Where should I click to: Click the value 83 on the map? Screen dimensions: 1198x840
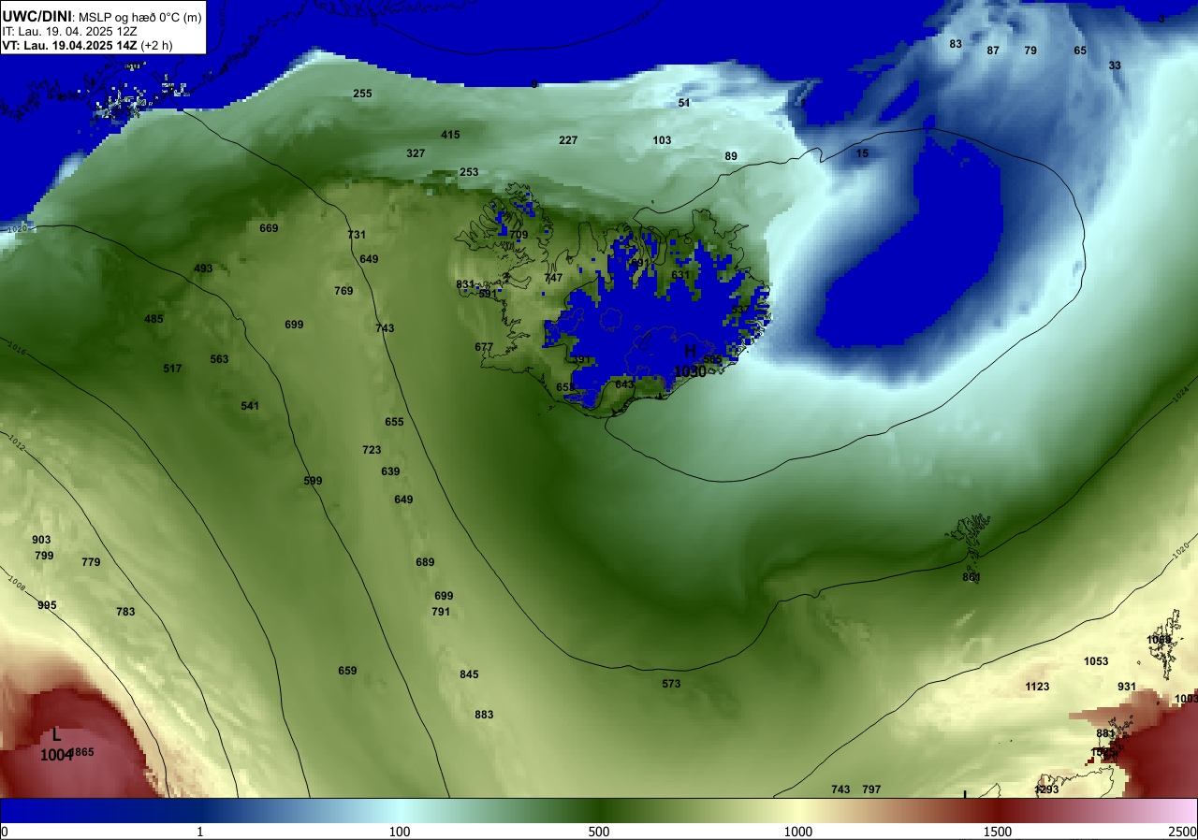(956, 44)
